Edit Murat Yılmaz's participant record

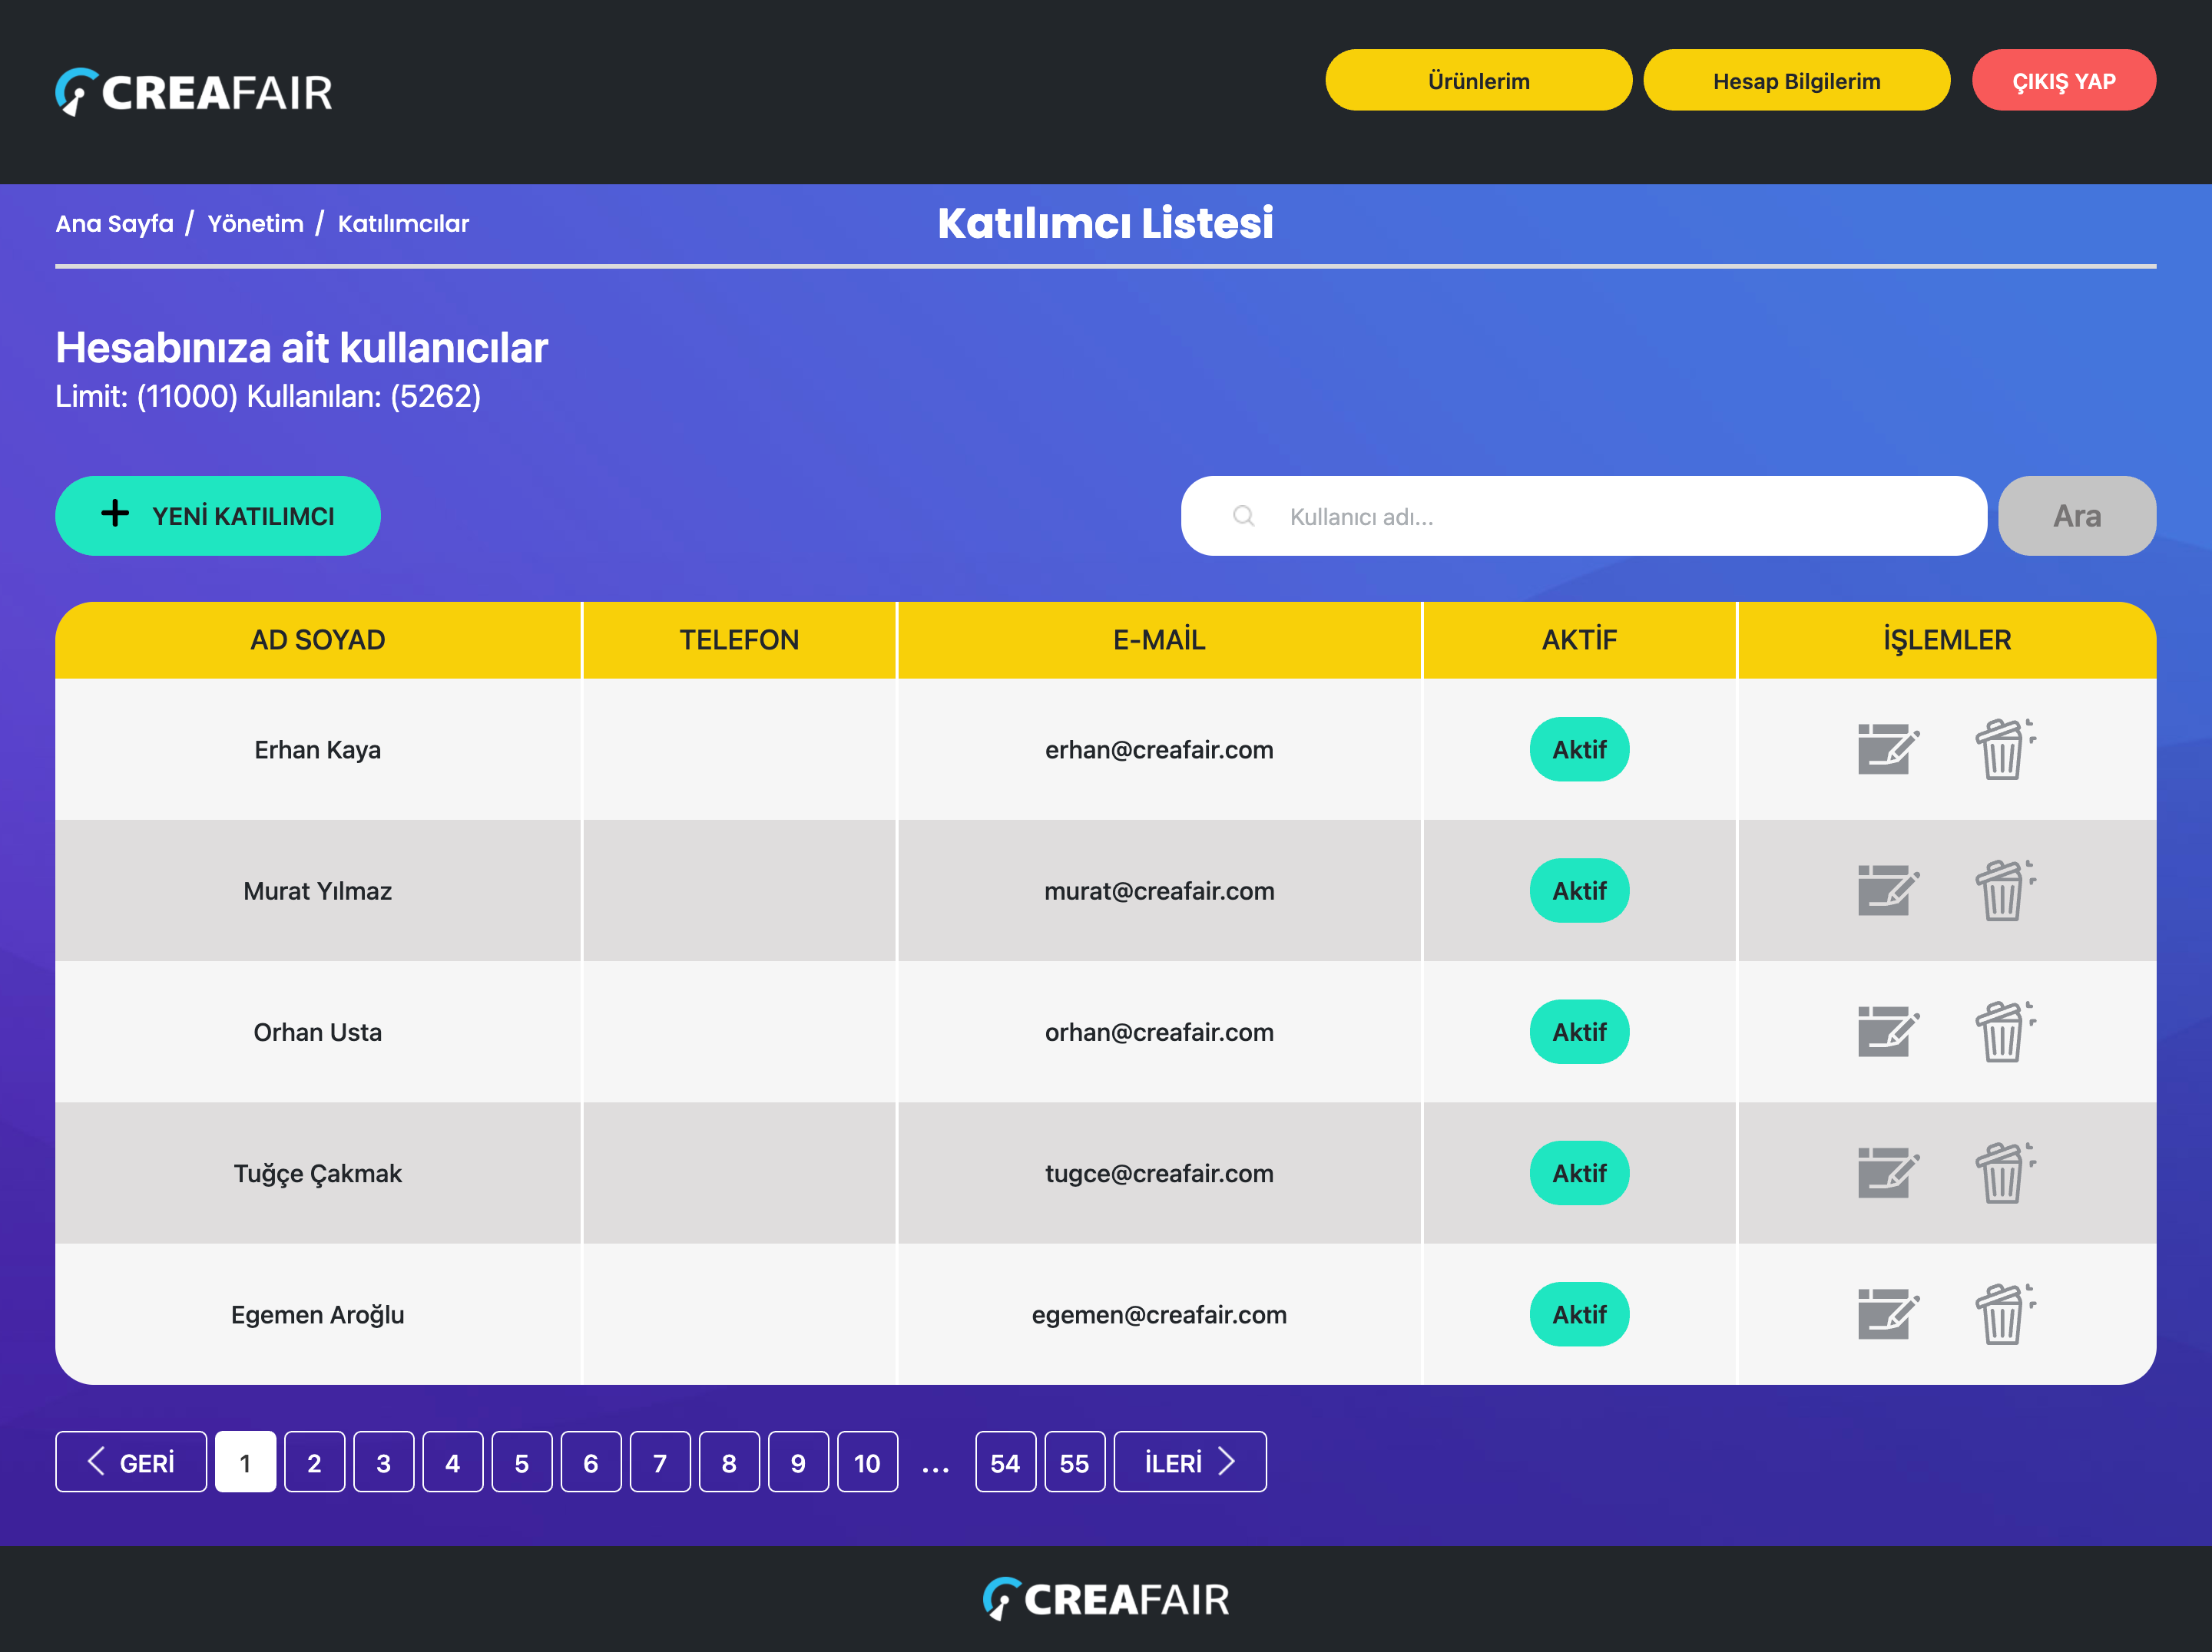point(1888,890)
